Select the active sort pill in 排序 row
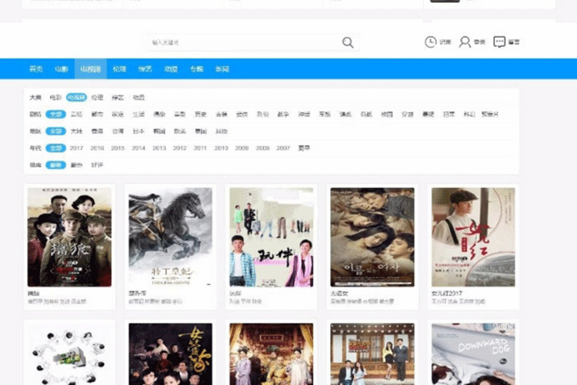The height and width of the screenshot is (385, 577). pyautogui.click(x=55, y=165)
